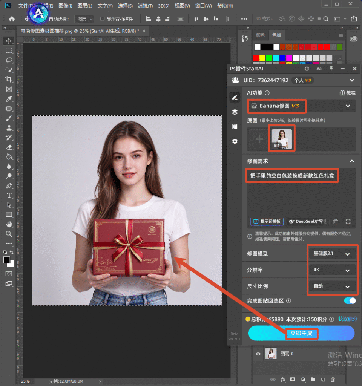Click the StartAI plugin settings gear icon
The image size is (362, 386).
pyautogui.click(x=235, y=141)
